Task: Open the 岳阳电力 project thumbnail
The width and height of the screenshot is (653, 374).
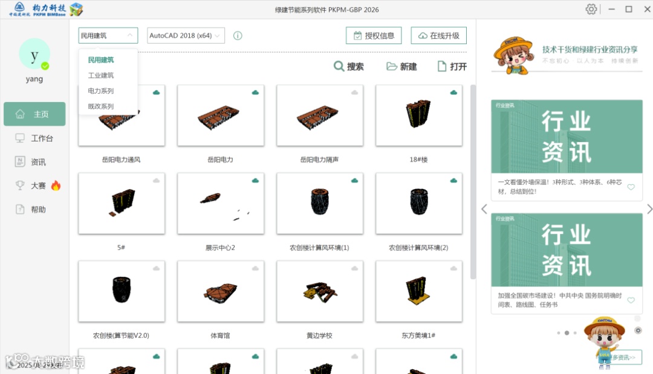Action: pos(220,115)
